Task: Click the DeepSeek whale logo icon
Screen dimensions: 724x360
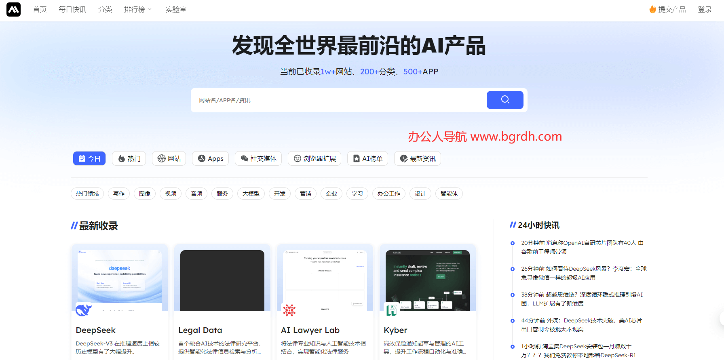Action: tap(84, 310)
